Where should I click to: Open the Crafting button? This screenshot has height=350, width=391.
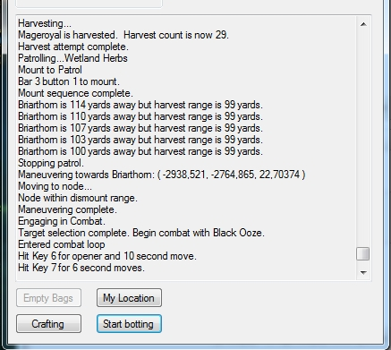pos(48,323)
